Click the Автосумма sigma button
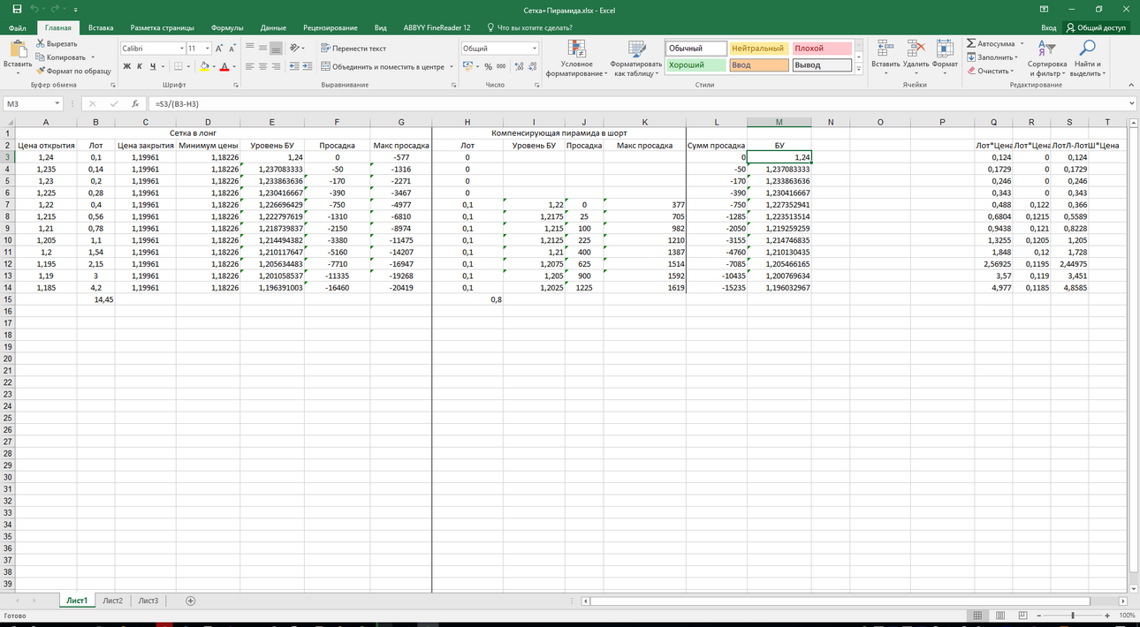The width and height of the screenshot is (1140, 627). pos(990,43)
